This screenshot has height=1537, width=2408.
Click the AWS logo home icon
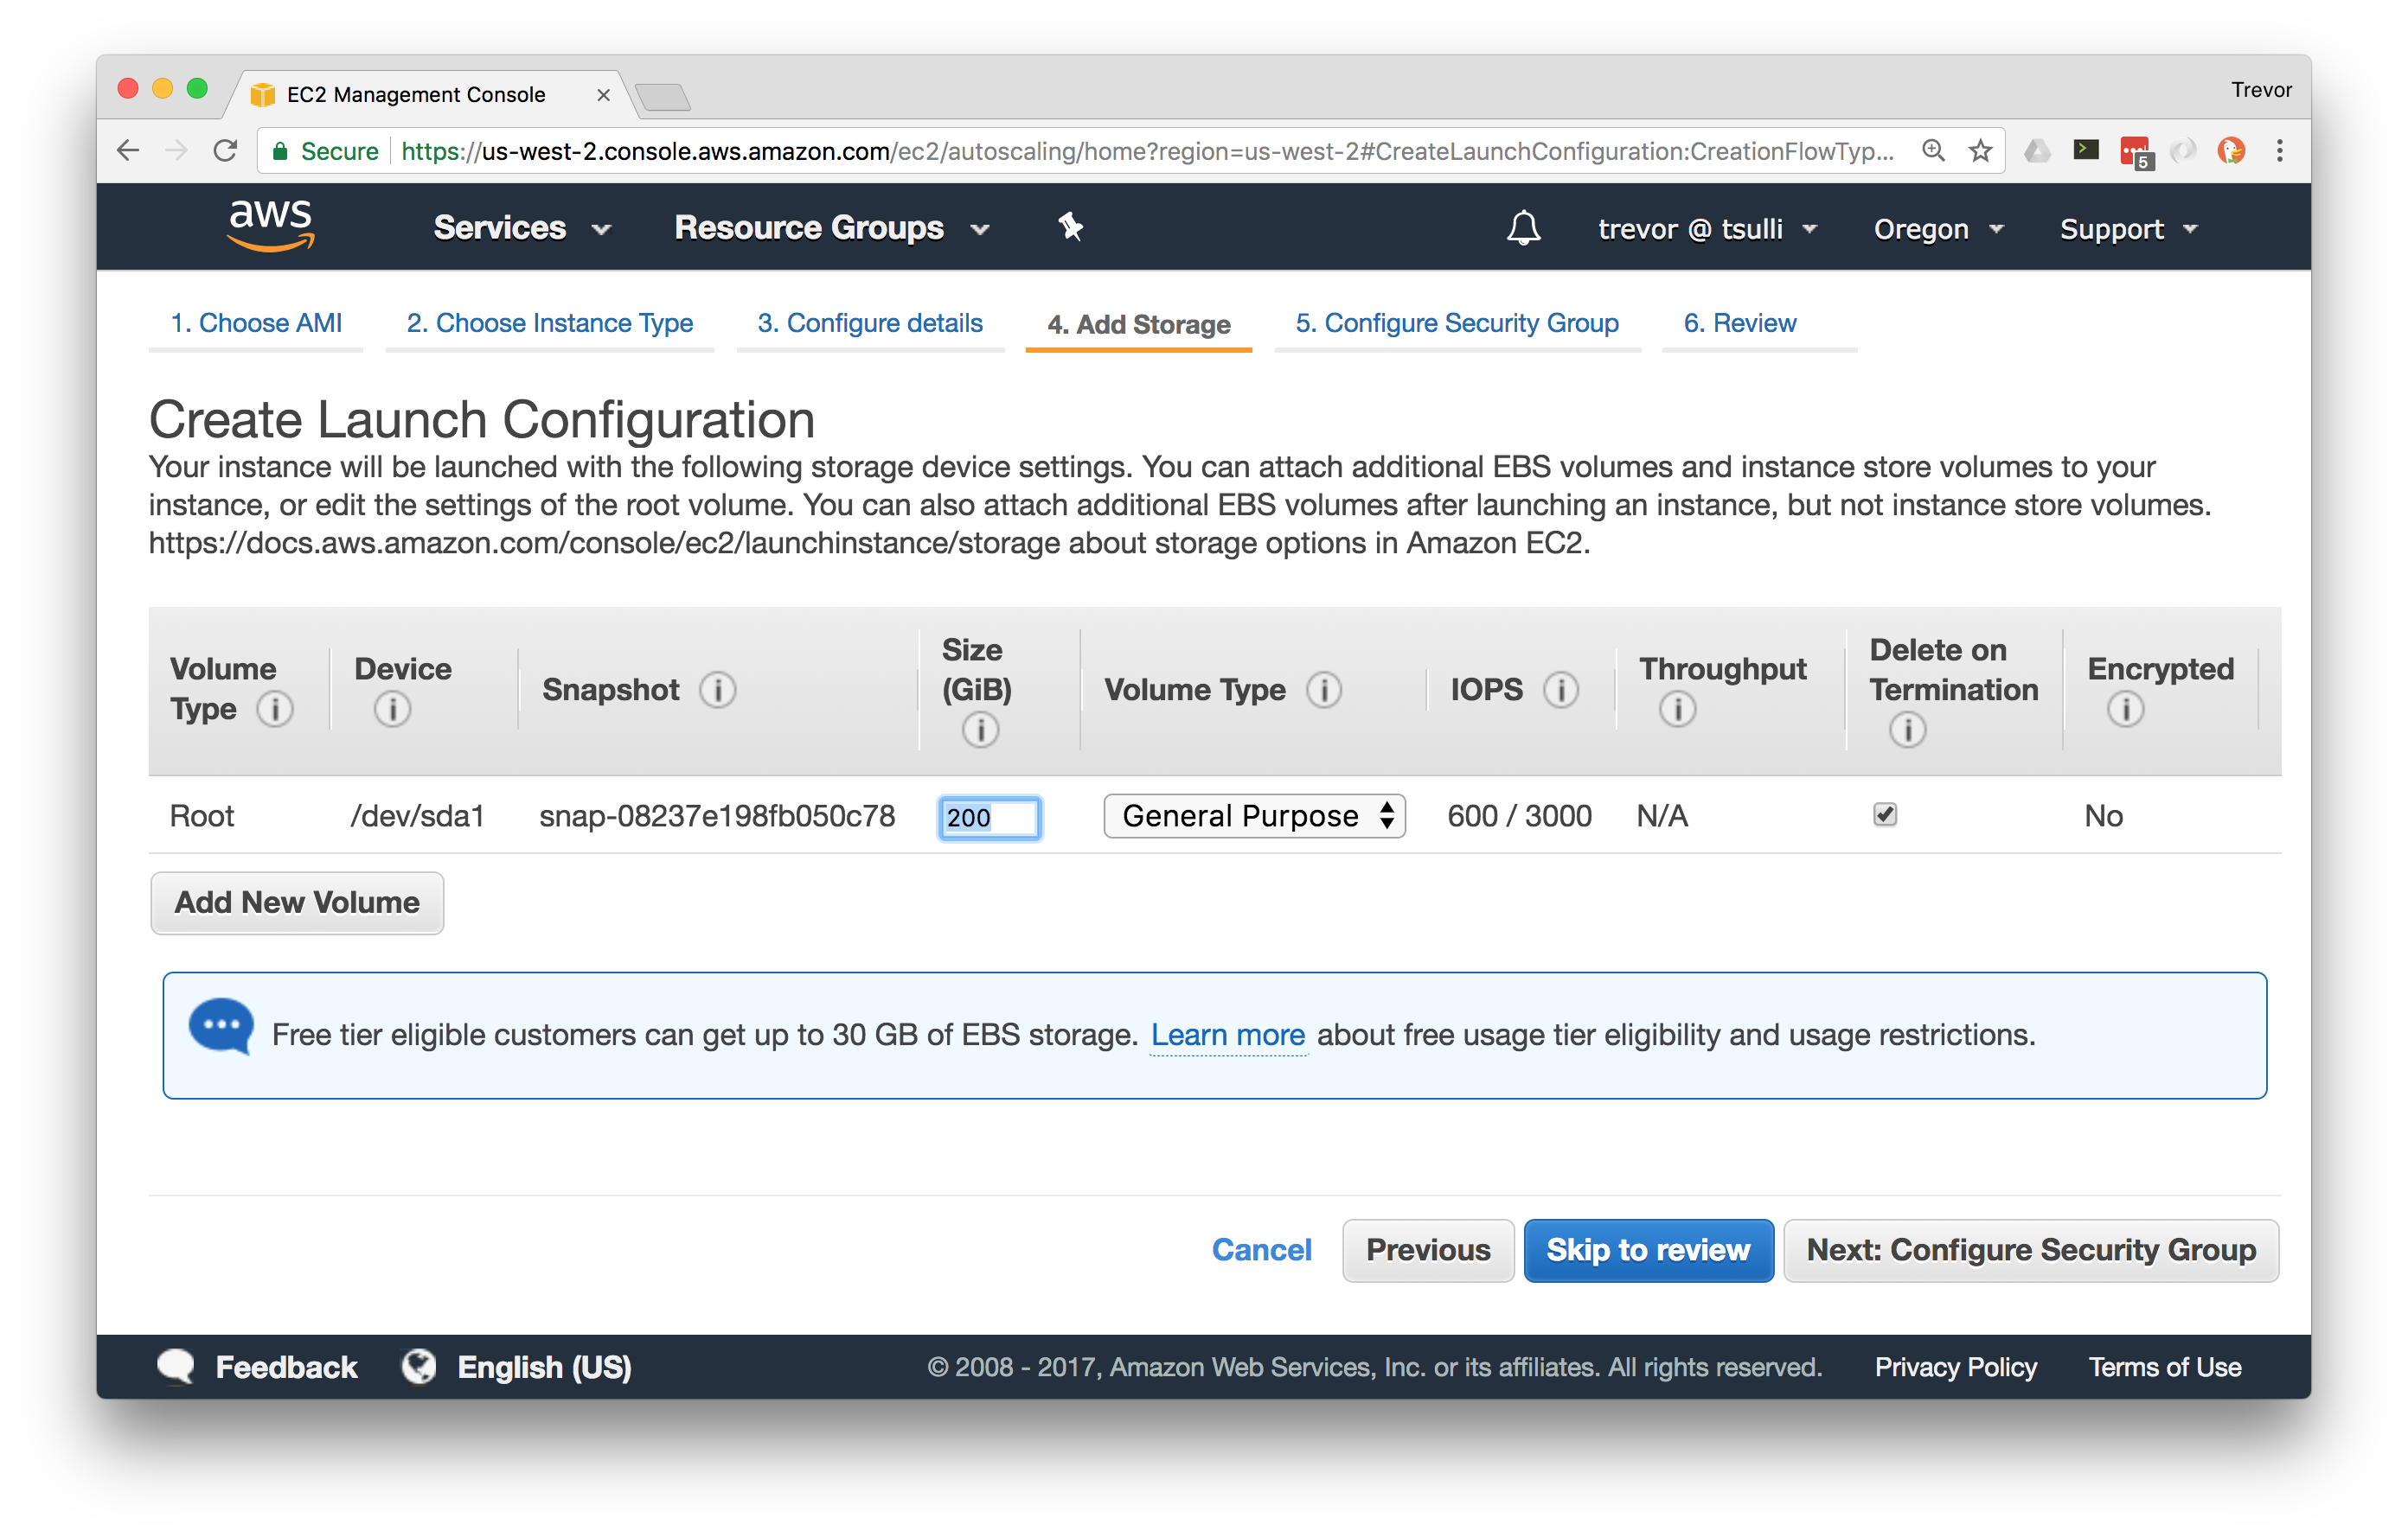(x=271, y=225)
